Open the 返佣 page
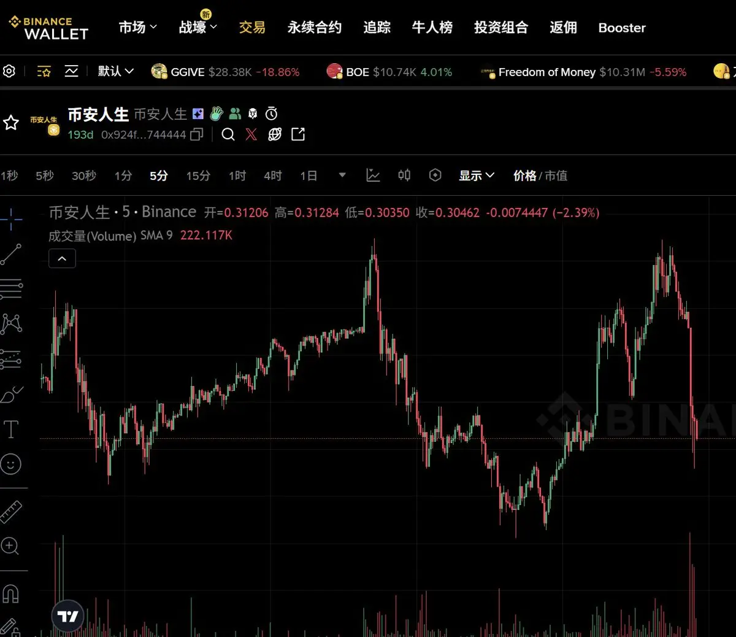736x637 pixels. (x=563, y=28)
